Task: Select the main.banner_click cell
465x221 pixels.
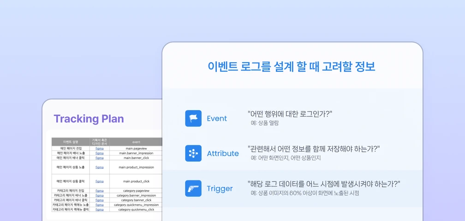Action: (x=136, y=157)
